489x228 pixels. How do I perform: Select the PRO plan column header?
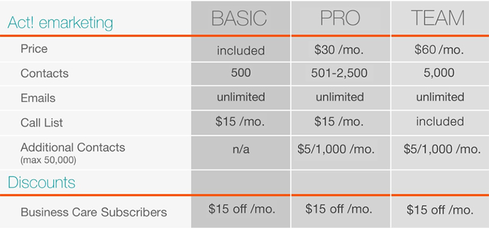(340, 18)
